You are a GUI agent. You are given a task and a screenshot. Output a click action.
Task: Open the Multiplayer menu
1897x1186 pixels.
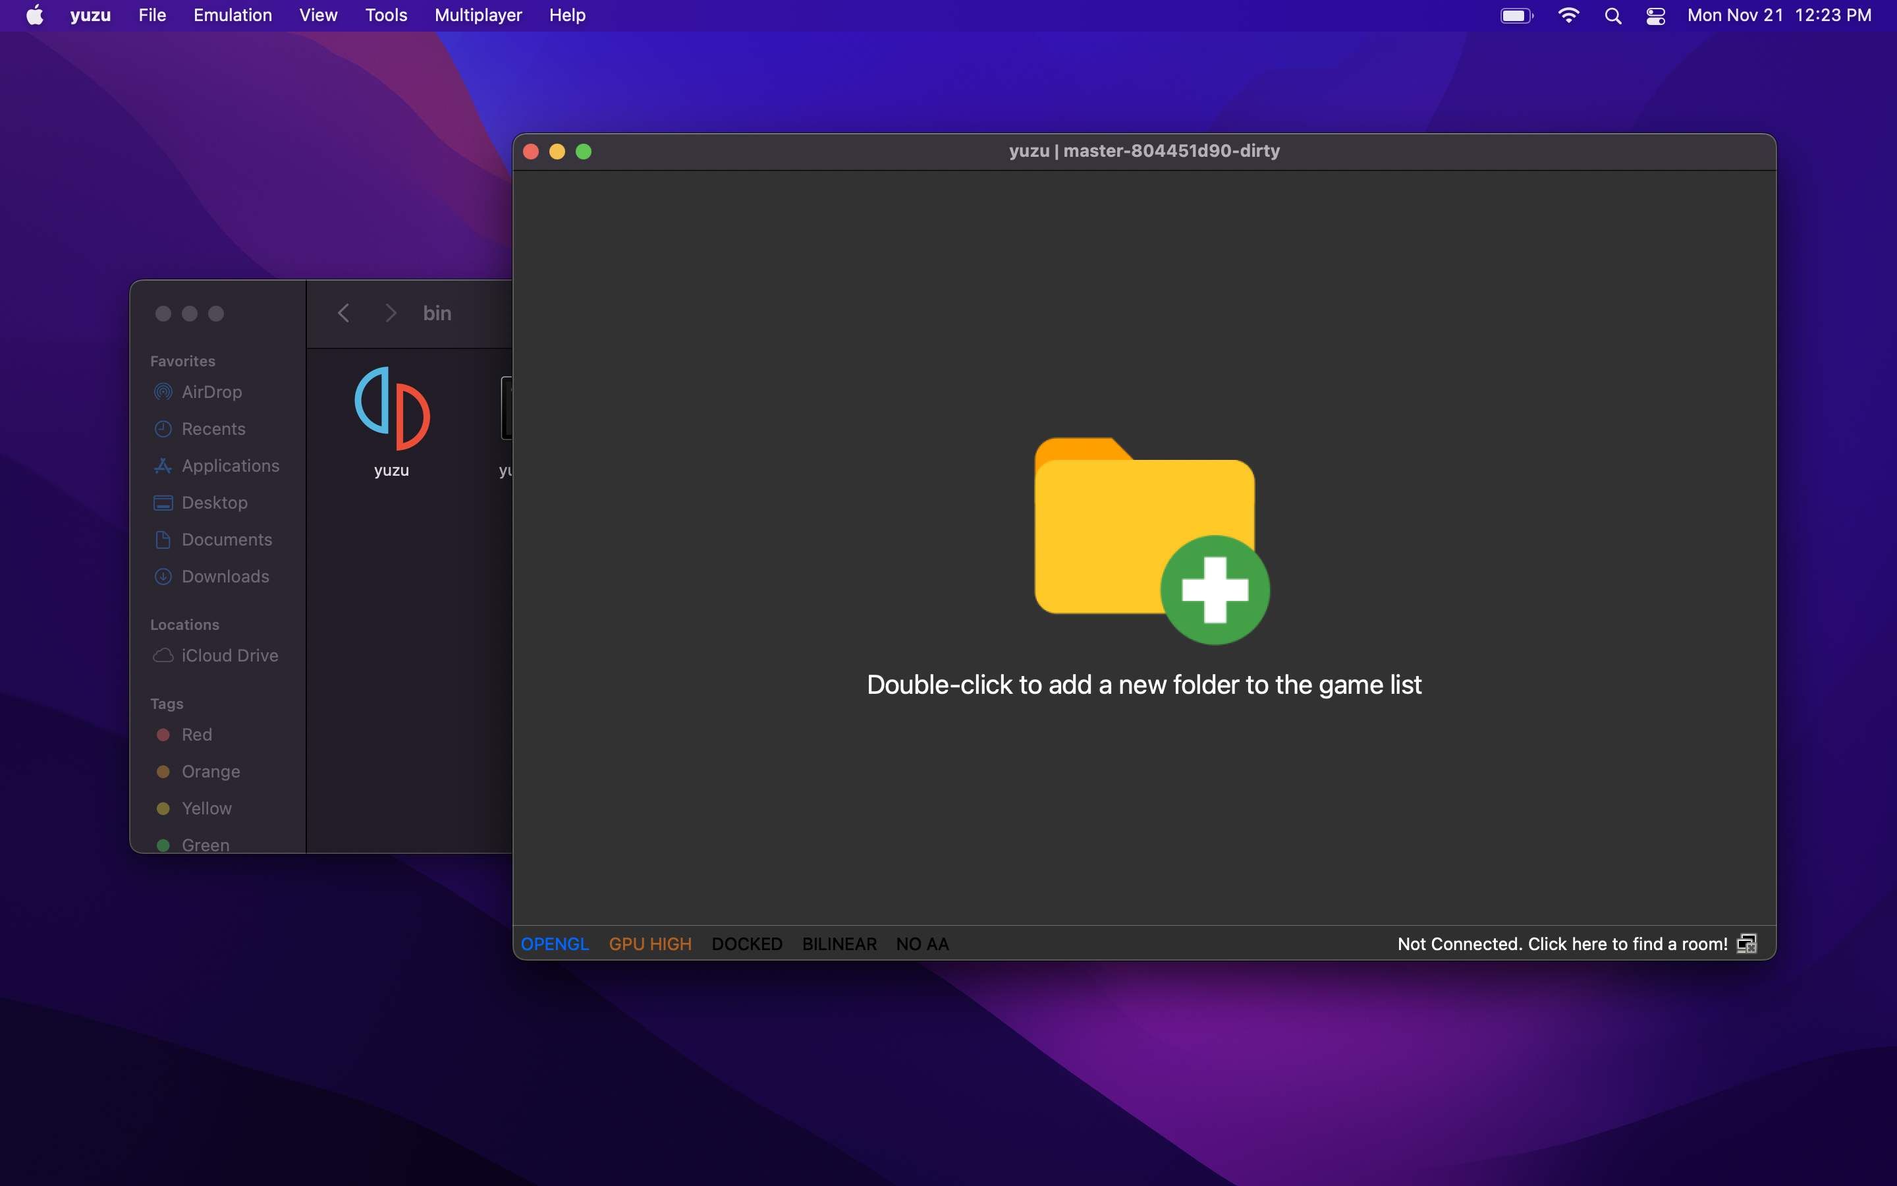(478, 16)
